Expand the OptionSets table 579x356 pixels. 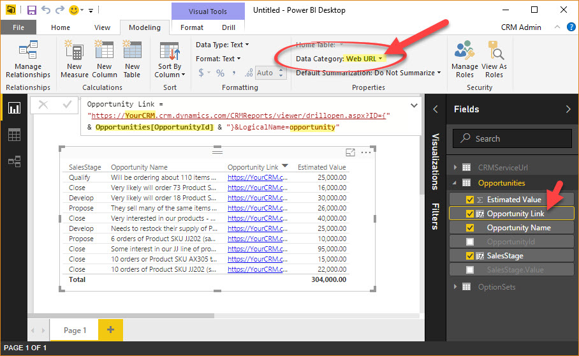(455, 286)
